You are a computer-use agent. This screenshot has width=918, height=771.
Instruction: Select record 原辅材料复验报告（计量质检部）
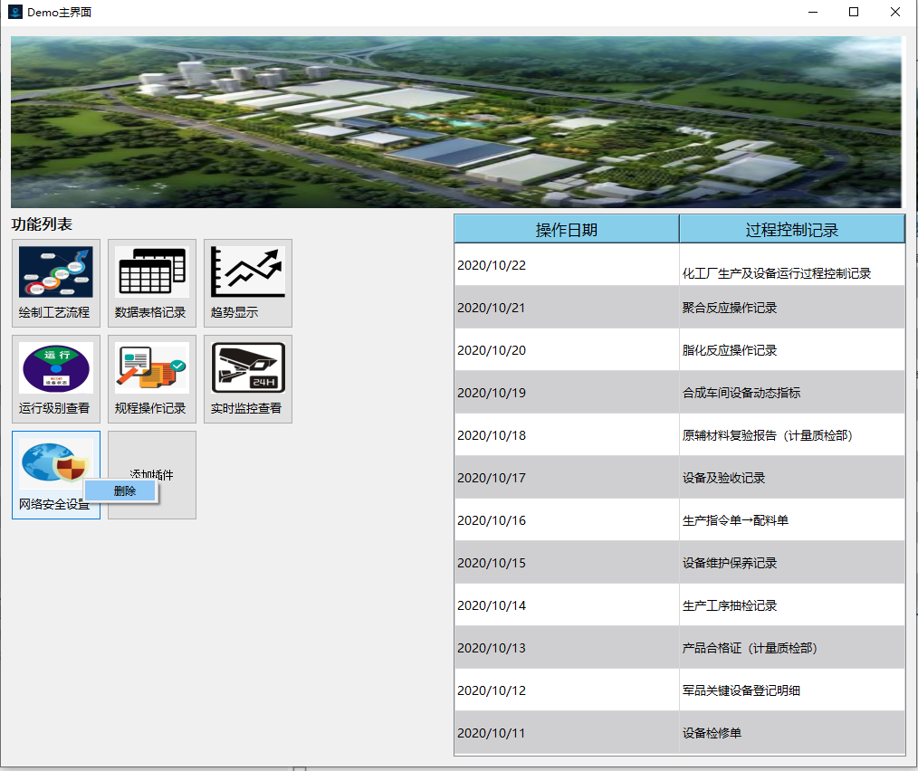(792, 435)
